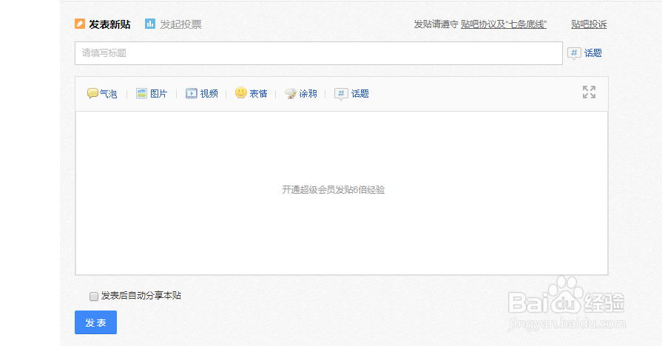The width and height of the screenshot is (662, 346).
Task: Switch to the 发起投票 tab
Action: click(180, 24)
